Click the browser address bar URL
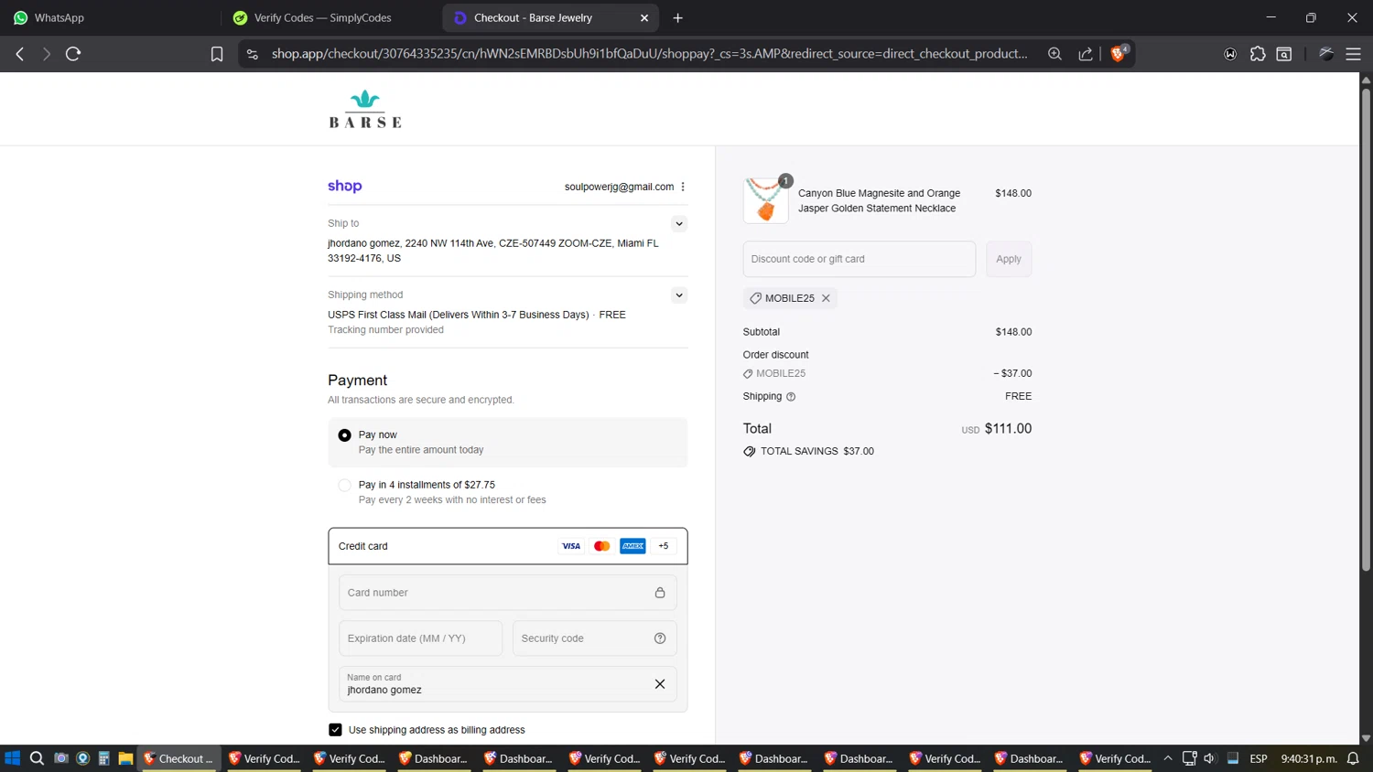 point(649,54)
